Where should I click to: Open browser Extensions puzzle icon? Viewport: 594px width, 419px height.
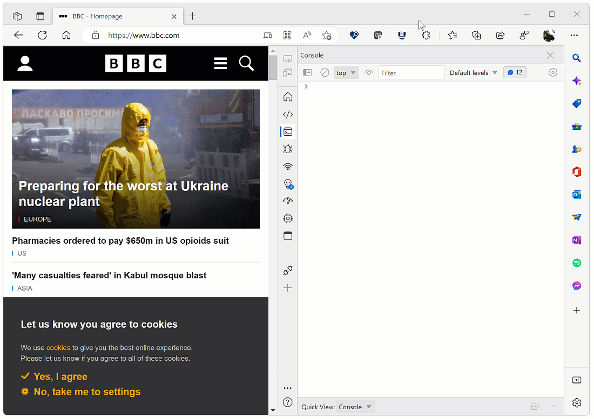426,35
